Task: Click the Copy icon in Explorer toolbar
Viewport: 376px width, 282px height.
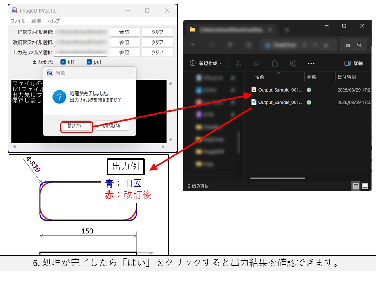Action: pos(256,63)
